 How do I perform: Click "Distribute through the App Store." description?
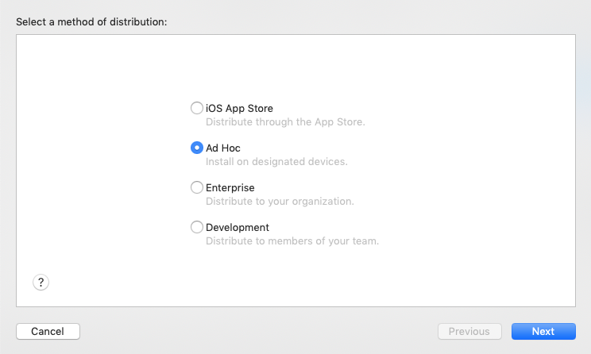[285, 122]
